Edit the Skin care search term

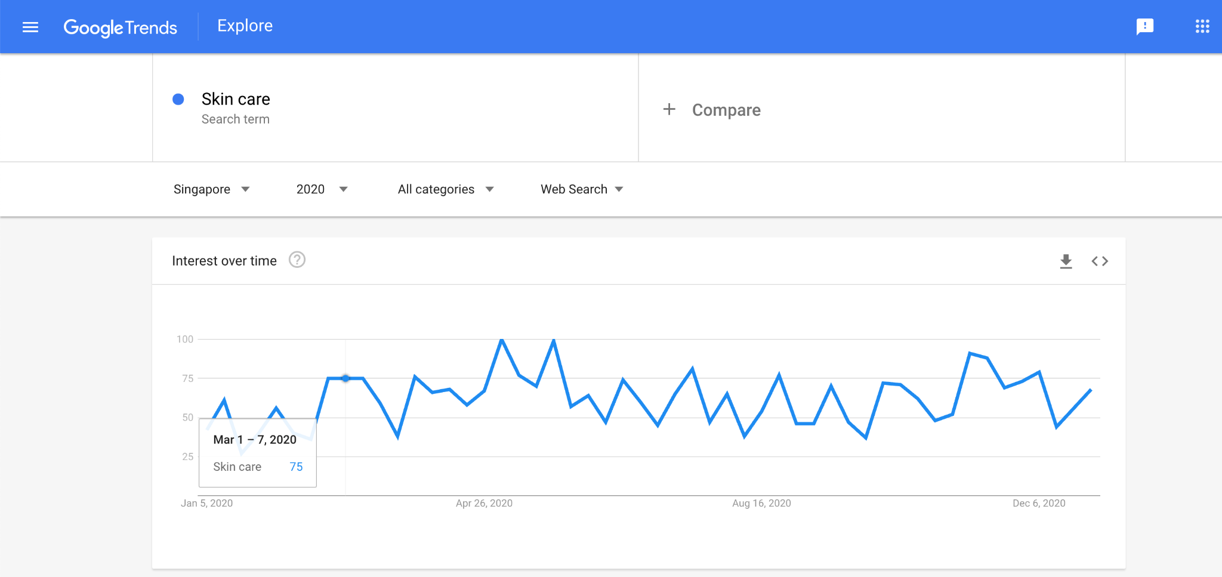tap(236, 99)
